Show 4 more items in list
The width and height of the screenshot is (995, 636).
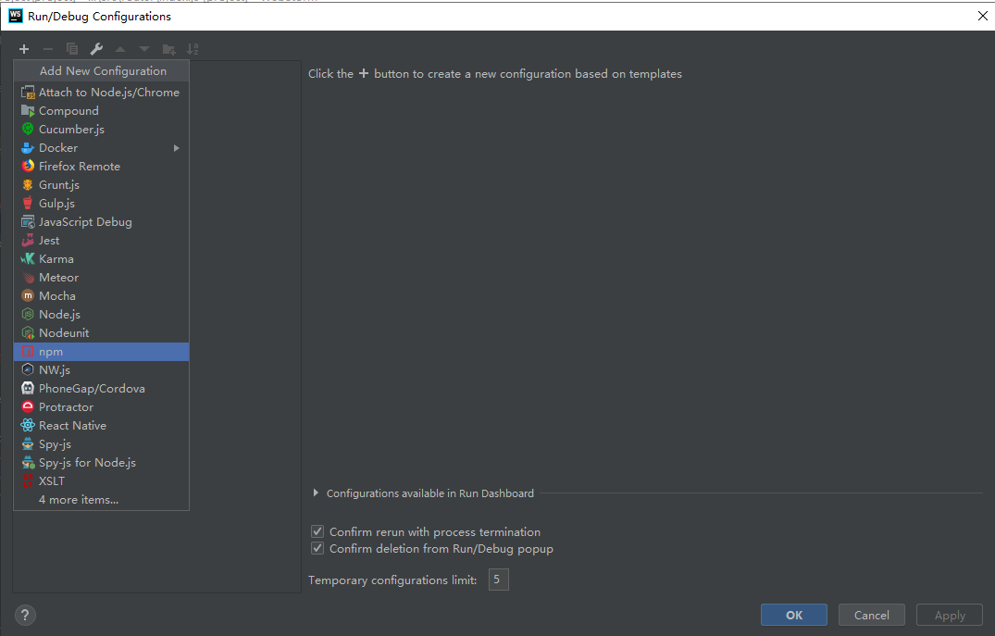point(102,500)
